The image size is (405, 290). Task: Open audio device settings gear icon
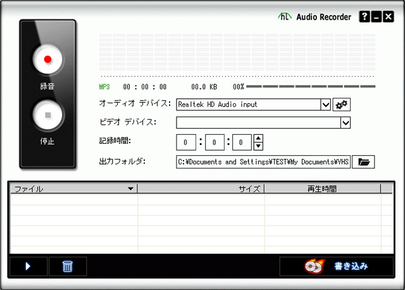341,104
